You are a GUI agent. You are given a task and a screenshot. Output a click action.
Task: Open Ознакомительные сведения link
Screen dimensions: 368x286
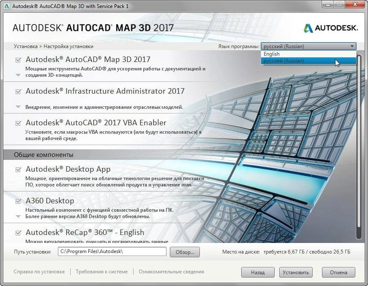[x=171, y=272]
